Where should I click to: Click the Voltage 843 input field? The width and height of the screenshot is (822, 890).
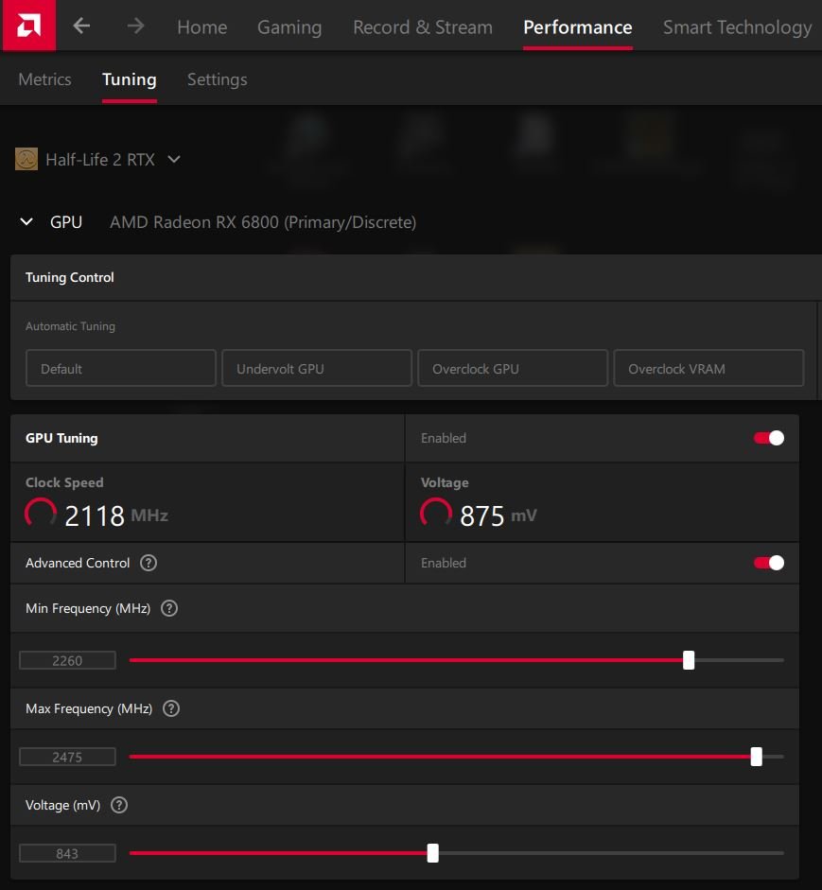coord(67,853)
